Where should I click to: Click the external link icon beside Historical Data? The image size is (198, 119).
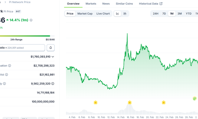click(161, 4)
